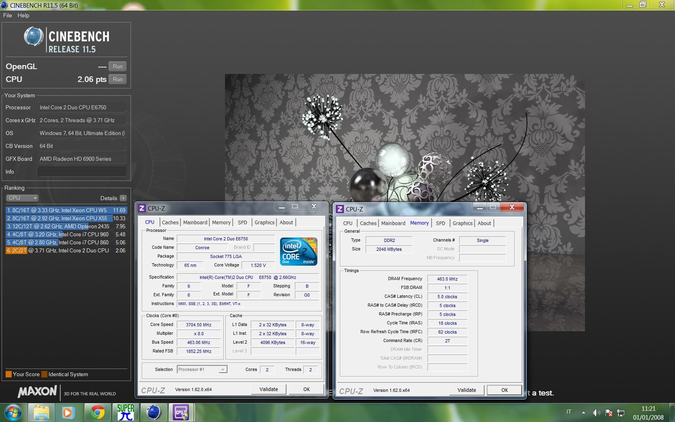The width and height of the screenshot is (675, 422).
Task: Switch to SPD tab in left CPU-Z
Action: point(242,222)
